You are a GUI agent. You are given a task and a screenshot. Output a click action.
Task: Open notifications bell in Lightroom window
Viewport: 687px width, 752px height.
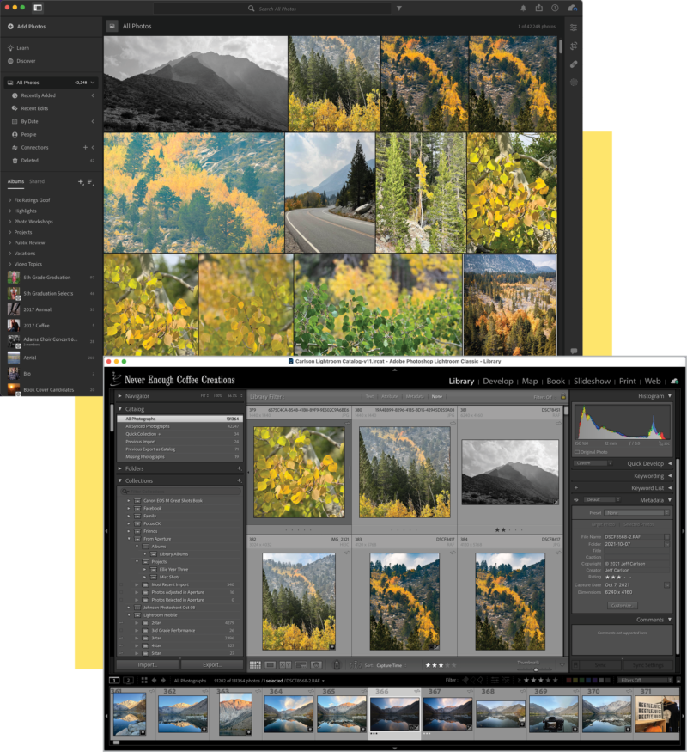coord(523,8)
